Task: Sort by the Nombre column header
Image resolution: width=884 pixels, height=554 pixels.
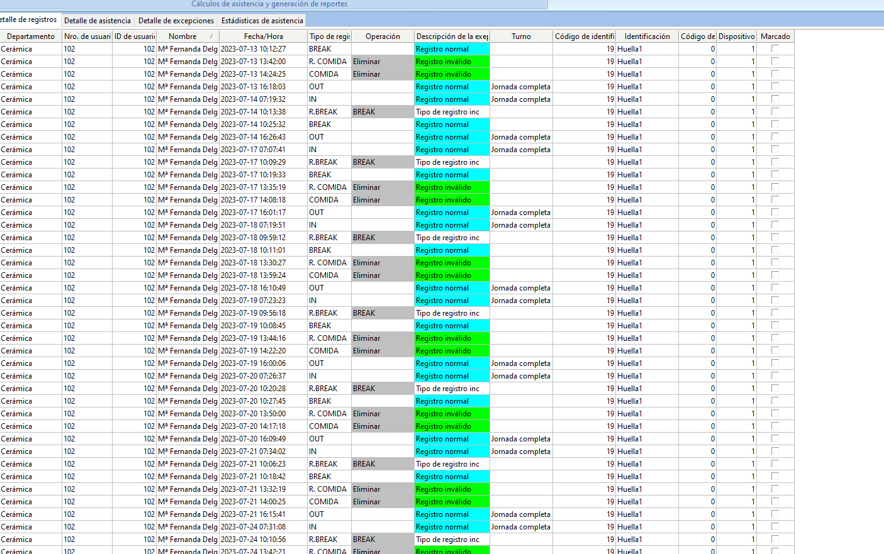Action: click(x=187, y=36)
